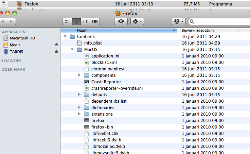Go forward with the right arrow
The height and width of the screenshot is (154, 250).
[11, 21]
